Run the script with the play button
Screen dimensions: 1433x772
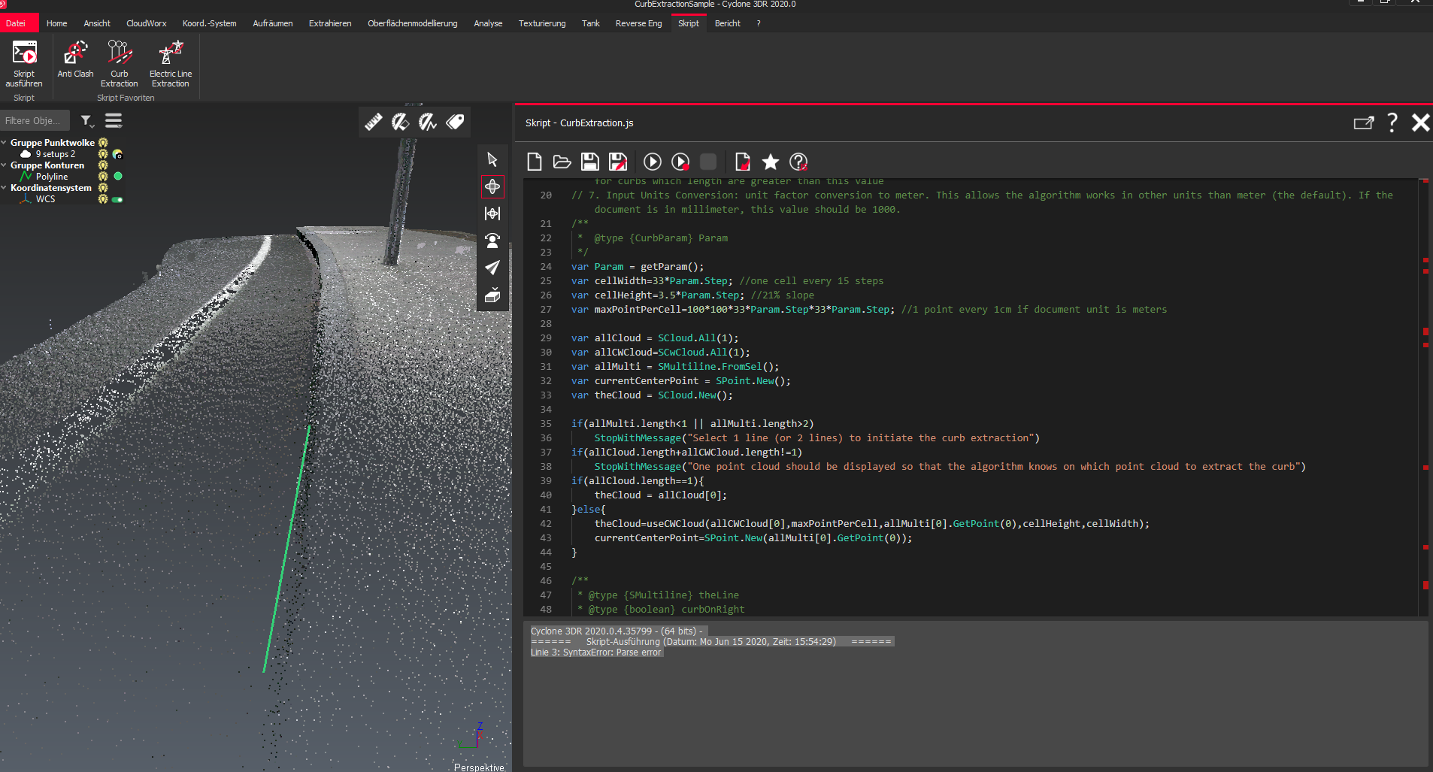point(653,162)
